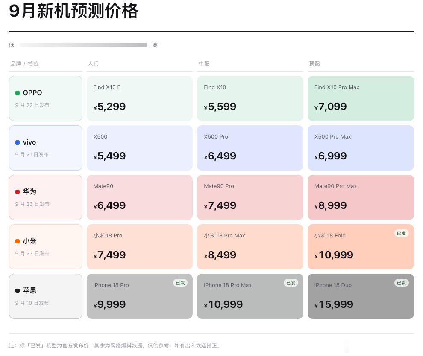Click the 小米 18 Pro model name
423x356 pixels.
pos(108,236)
